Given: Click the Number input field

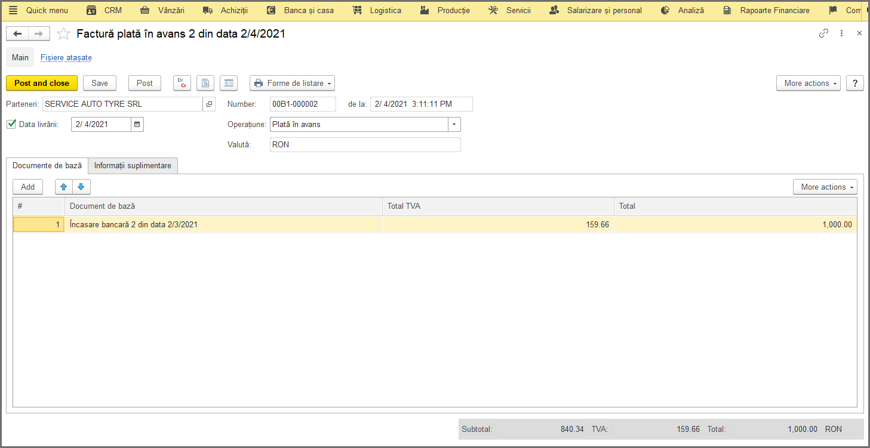Looking at the screenshot, I should (x=303, y=104).
